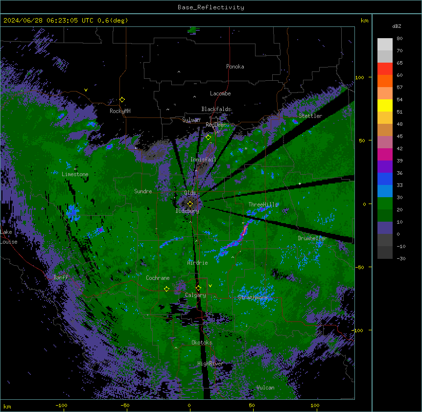Click the Airdrie city label

198,263
